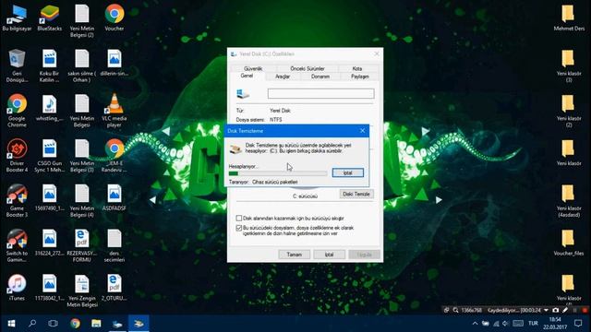The height and width of the screenshot is (332, 591).
Task: Click the Uygula button
Action: [364, 255]
